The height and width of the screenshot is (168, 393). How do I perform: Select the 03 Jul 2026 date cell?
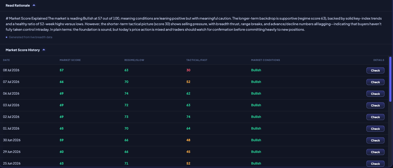pos(11,105)
